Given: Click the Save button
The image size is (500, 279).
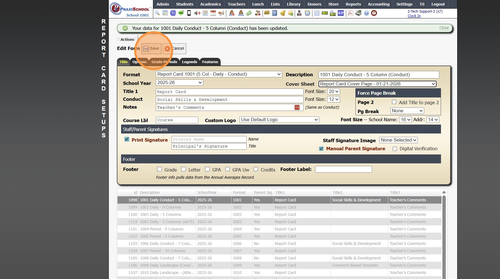Looking at the screenshot, I should coord(151,49).
